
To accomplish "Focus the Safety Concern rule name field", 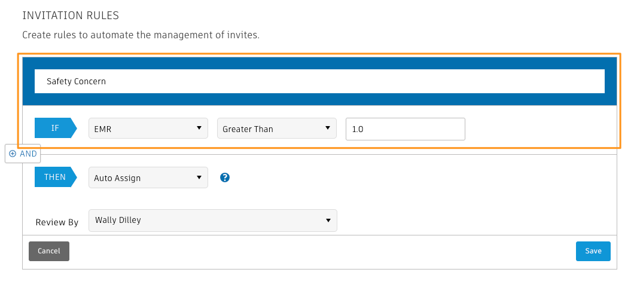I will tap(319, 81).
